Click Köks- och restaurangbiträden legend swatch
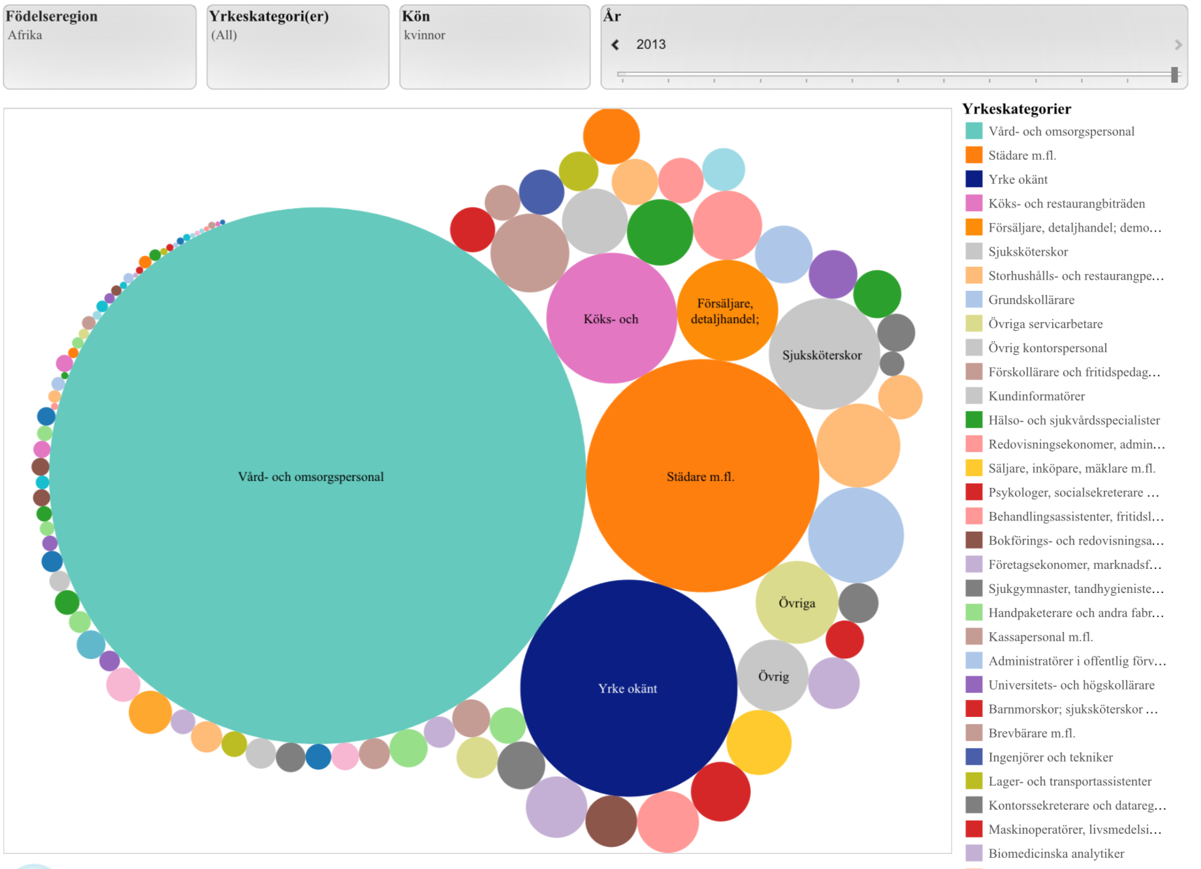Image resolution: width=1201 pixels, height=869 pixels. [974, 204]
